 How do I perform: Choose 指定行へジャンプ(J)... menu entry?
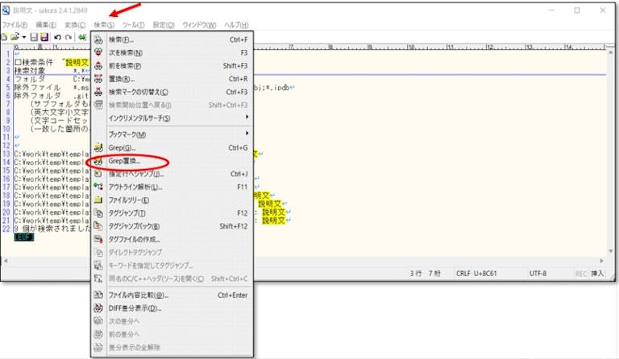[x=172, y=174]
